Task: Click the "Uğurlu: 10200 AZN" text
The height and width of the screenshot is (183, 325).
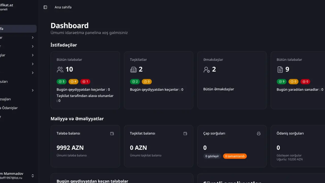Action: pos(290,159)
